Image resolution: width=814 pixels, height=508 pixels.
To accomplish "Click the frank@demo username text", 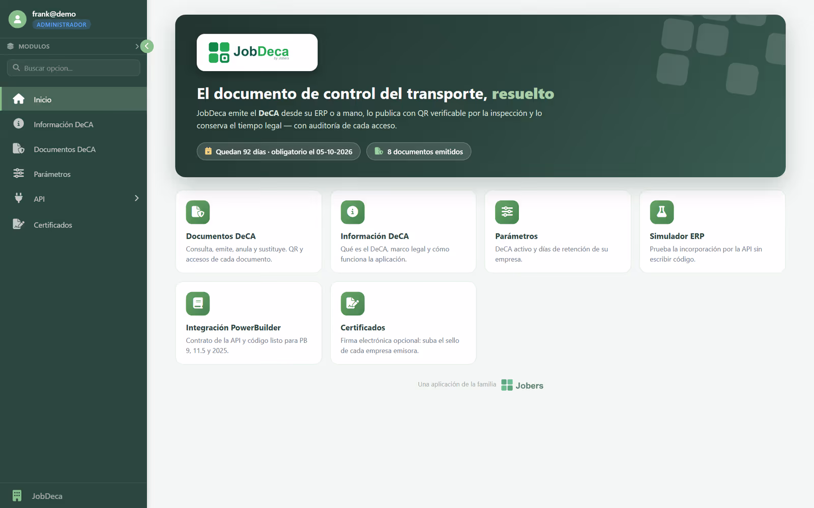I will [x=54, y=14].
